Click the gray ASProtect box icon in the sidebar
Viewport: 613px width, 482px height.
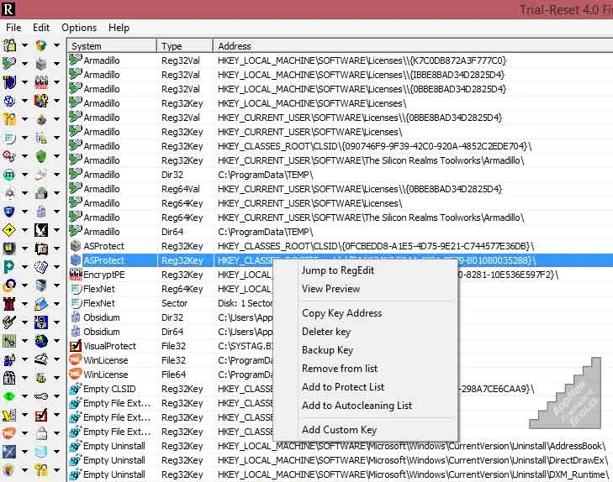(41, 63)
